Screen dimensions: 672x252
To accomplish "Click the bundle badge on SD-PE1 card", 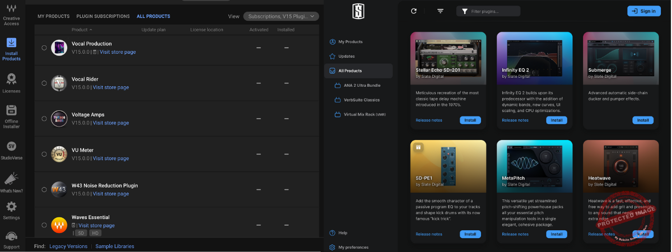I will pos(418,148).
